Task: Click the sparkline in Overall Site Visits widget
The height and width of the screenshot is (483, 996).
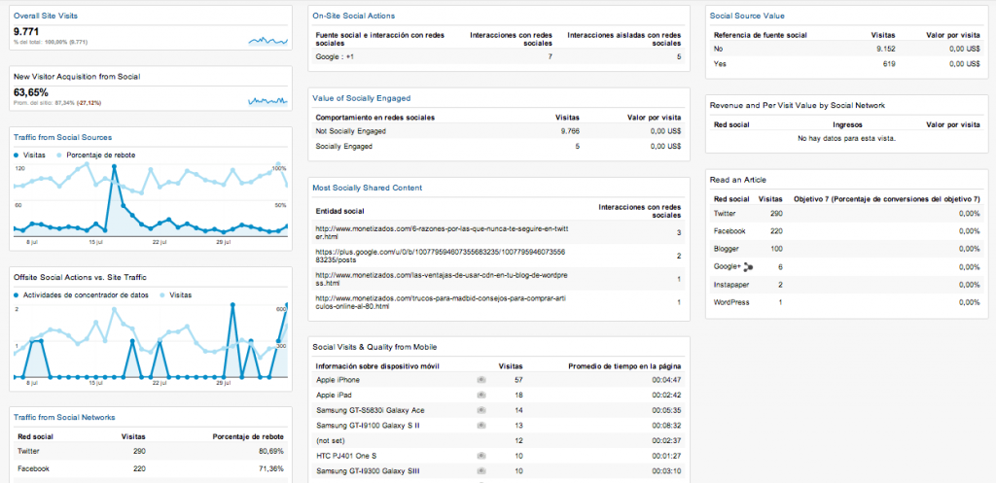Action: point(267,40)
